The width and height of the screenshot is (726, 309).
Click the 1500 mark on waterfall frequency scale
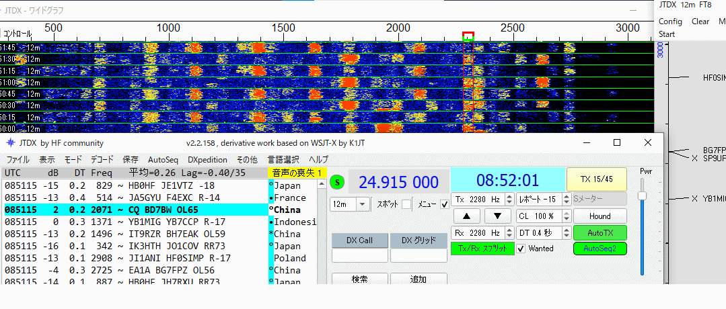tap(284, 28)
